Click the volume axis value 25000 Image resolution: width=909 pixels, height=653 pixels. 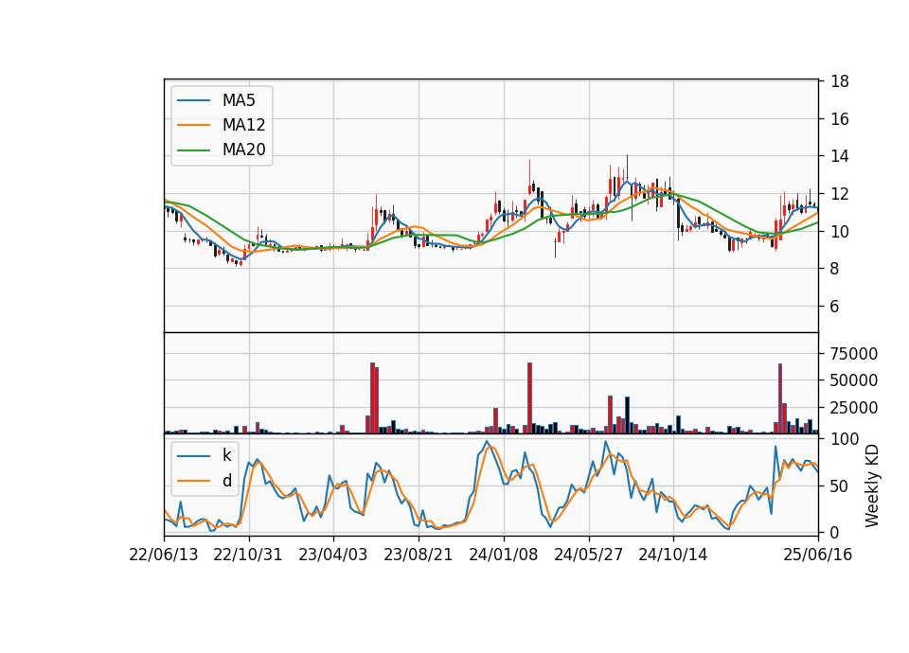854,408
